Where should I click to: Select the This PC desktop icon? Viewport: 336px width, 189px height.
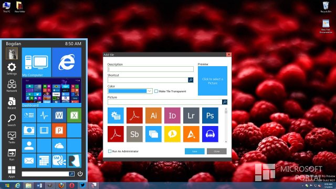pyautogui.click(x=6, y=7)
